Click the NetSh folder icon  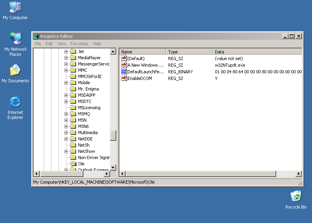73,145
